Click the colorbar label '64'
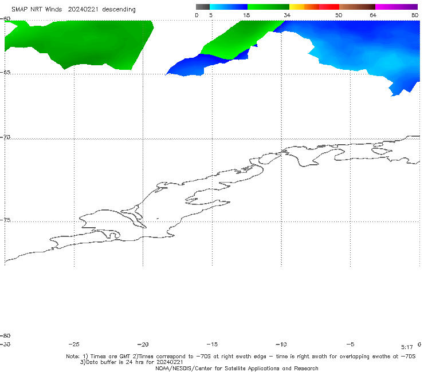This screenshot has height=372, width=424. (373, 15)
